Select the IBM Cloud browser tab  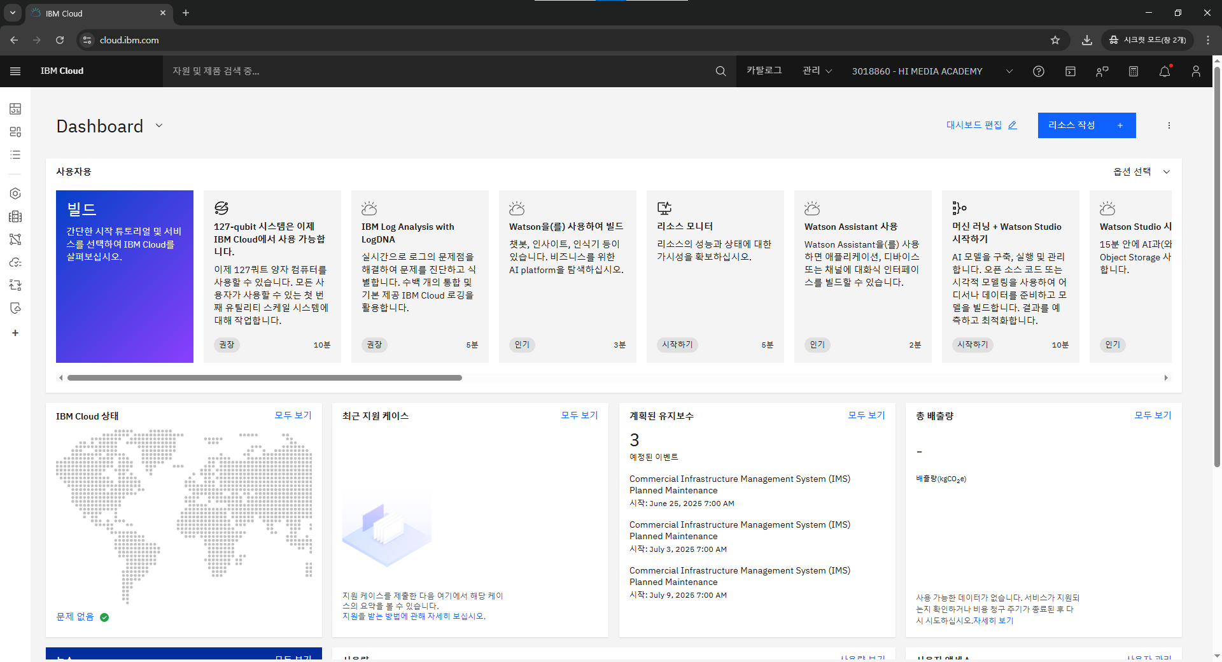point(99,13)
